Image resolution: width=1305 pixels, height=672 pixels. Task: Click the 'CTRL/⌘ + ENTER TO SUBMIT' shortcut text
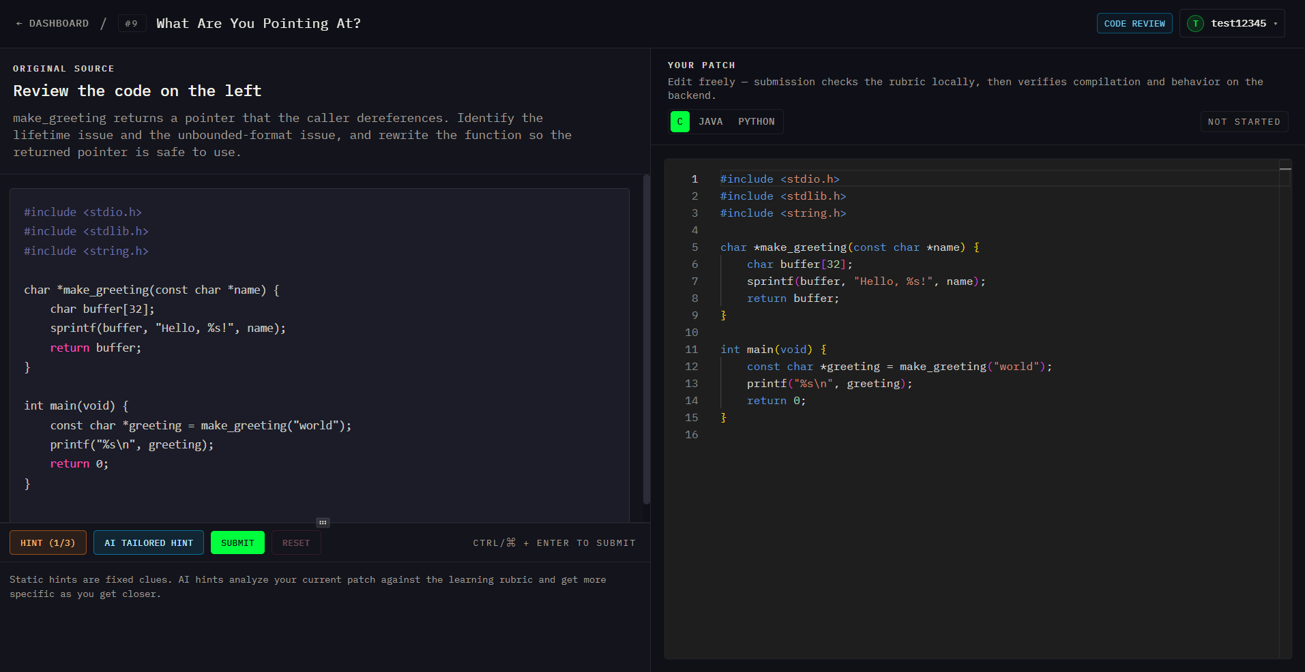coord(554,543)
